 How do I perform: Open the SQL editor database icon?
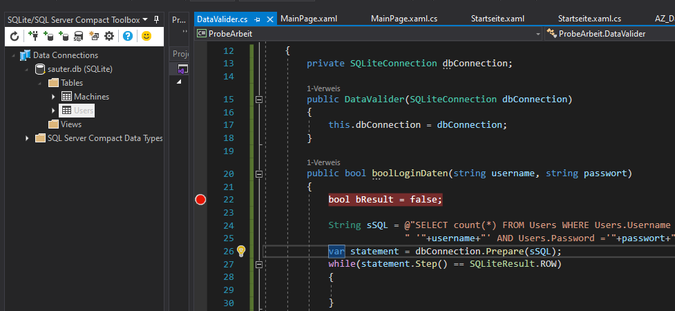click(x=78, y=36)
